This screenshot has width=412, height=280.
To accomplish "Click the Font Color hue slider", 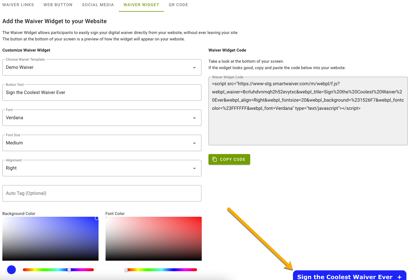I will click(x=162, y=270).
